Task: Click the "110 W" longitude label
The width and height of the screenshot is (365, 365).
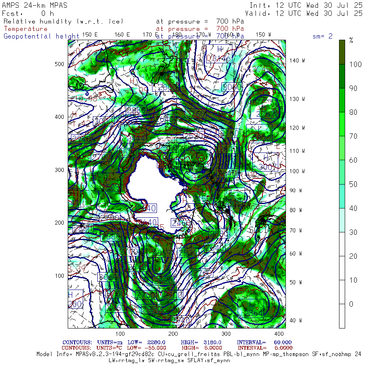Action: 297,151
